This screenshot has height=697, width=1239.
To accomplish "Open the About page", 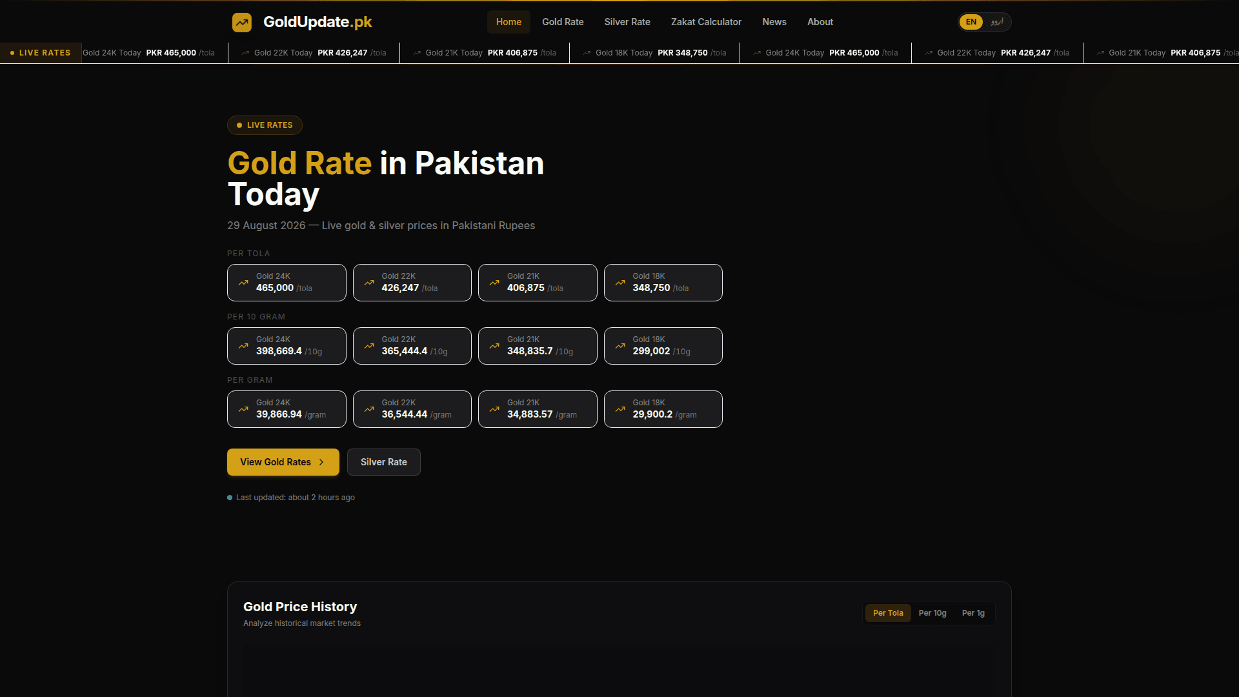I will (820, 22).
